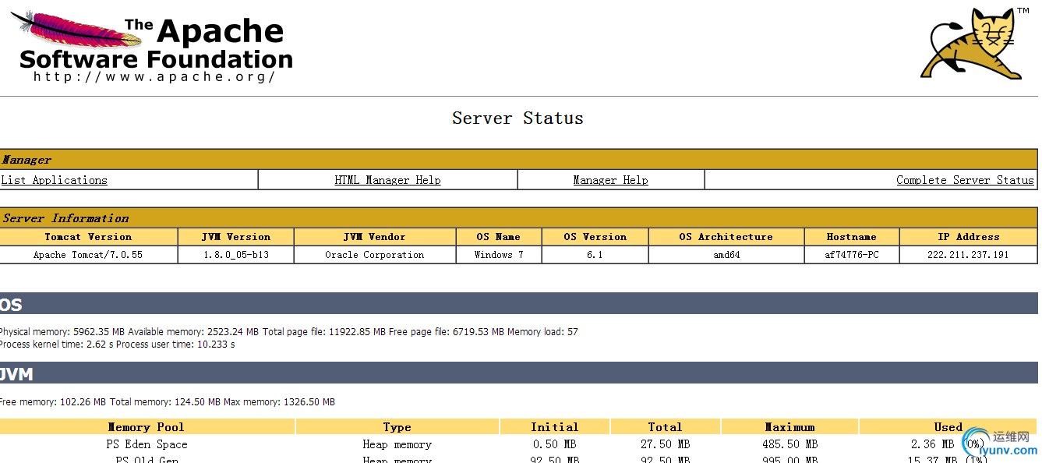The height and width of the screenshot is (463, 1042).
Task: Select the Oracle Corporation cell
Action: tap(374, 255)
